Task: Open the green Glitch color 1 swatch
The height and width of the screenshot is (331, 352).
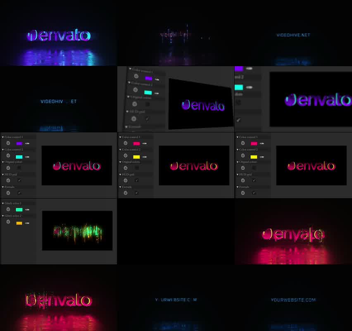Action: click(19, 210)
